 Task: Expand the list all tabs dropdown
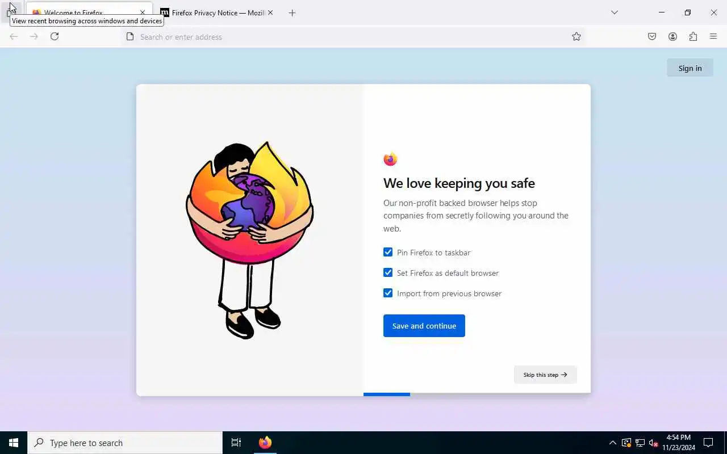614,12
